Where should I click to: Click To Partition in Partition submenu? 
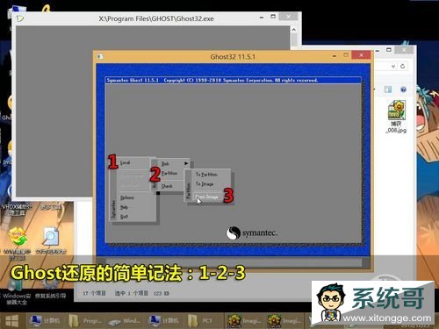point(206,175)
